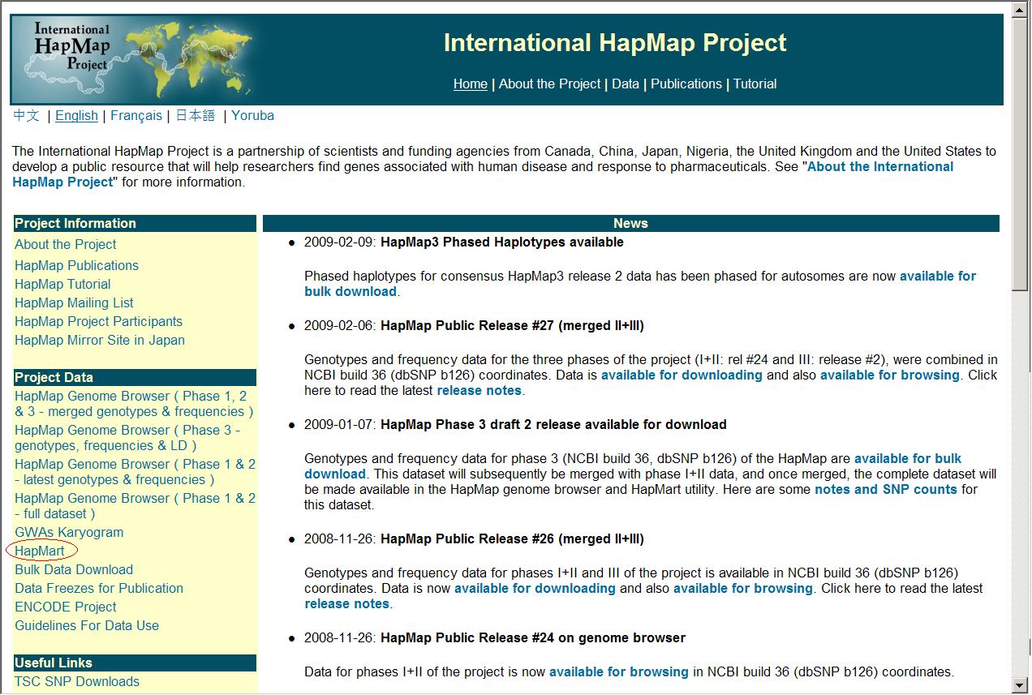Viewport: 1032px width, 695px height.
Task: Open the GWAs Karyogram link
Action: pyautogui.click(x=69, y=533)
